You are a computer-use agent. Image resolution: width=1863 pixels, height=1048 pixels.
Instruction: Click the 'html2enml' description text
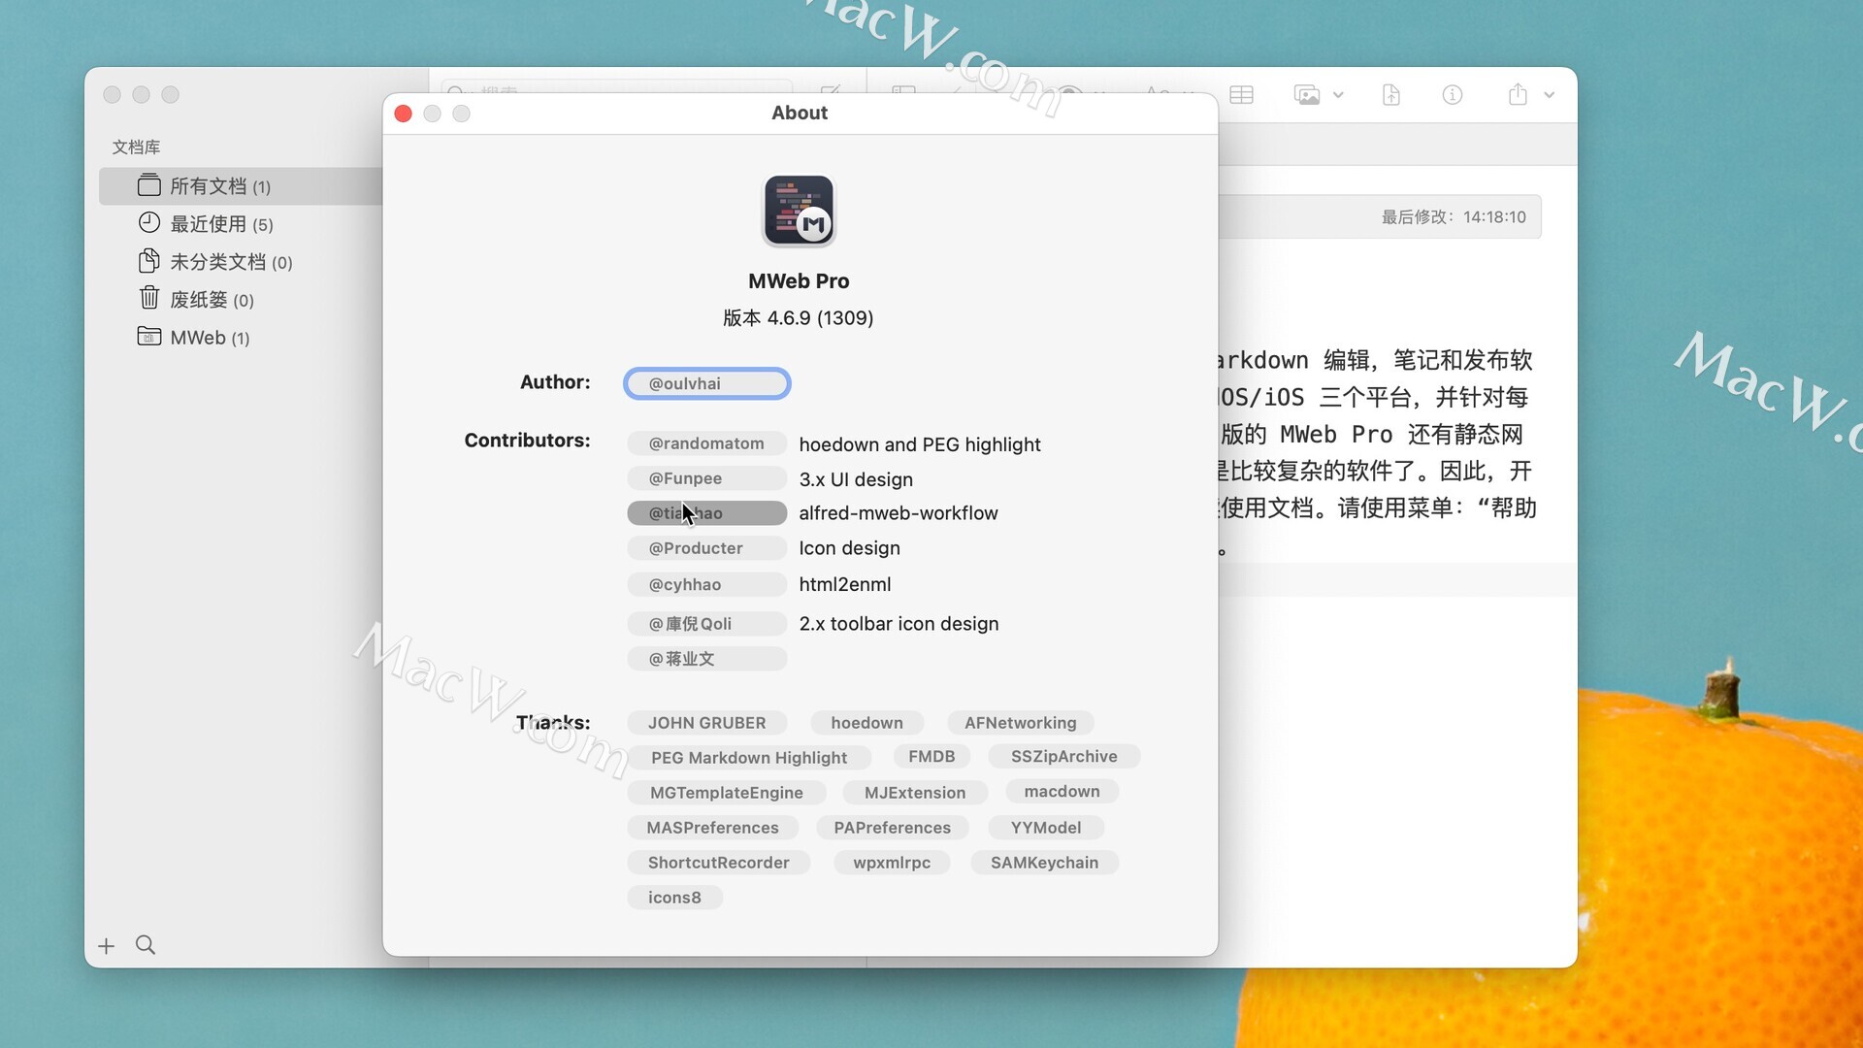click(845, 585)
